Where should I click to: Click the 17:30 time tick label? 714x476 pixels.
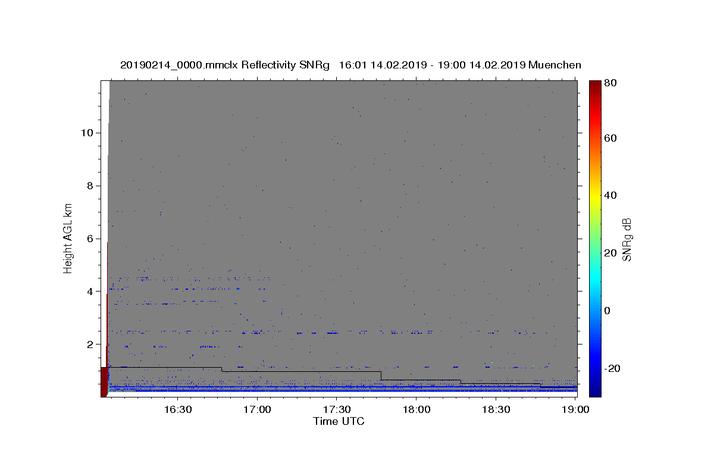pyautogui.click(x=337, y=409)
